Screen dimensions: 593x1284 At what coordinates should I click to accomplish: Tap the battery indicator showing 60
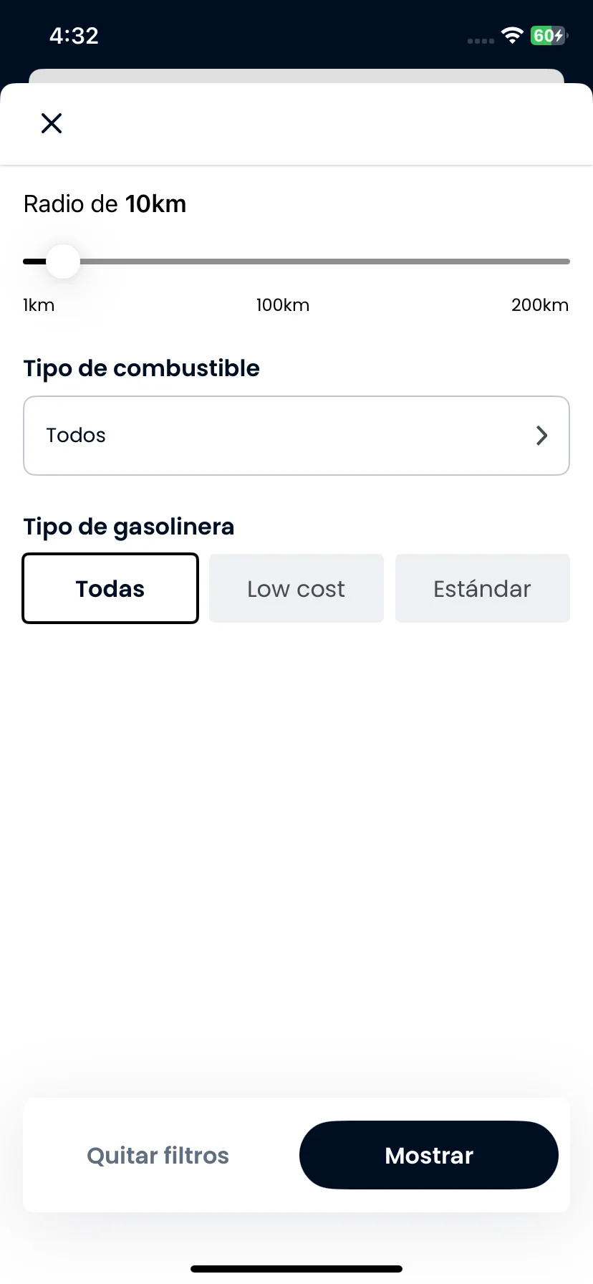[549, 35]
